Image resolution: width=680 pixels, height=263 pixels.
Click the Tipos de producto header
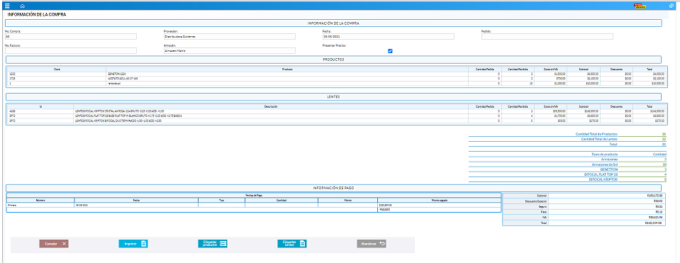click(605, 155)
